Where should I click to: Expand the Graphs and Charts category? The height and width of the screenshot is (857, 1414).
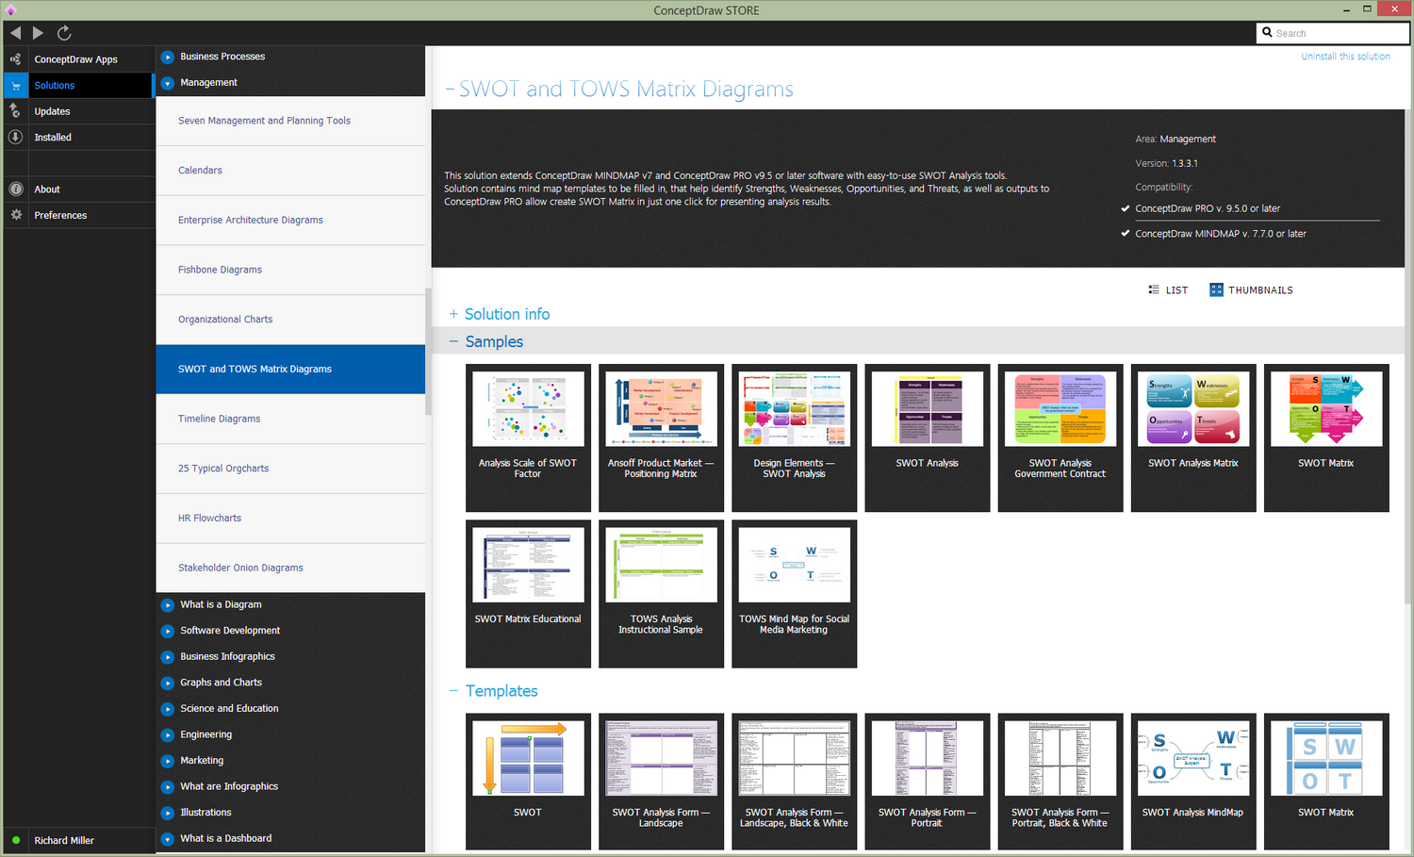tap(168, 683)
